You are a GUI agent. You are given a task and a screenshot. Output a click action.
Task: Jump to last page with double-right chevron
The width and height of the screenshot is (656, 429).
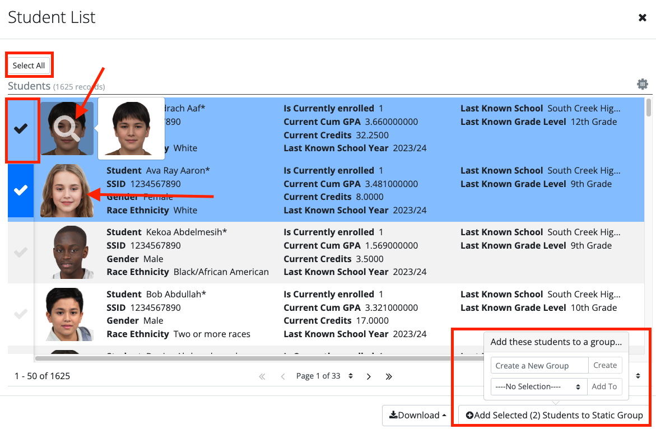click(389, 376)
